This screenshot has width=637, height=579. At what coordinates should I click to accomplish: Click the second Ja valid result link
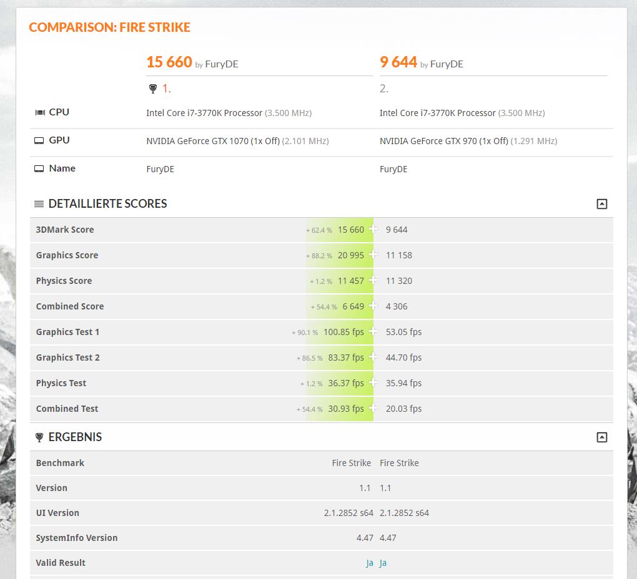tap(383, 563)
